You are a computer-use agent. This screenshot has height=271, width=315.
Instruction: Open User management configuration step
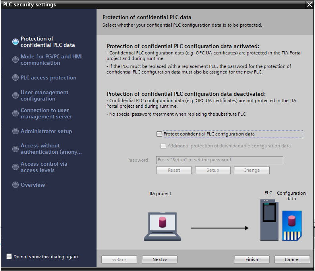point(44,95)
